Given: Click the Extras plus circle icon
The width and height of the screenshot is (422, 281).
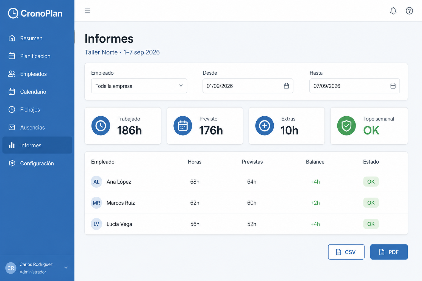Looking at the screenshot, I should [265, 126].
